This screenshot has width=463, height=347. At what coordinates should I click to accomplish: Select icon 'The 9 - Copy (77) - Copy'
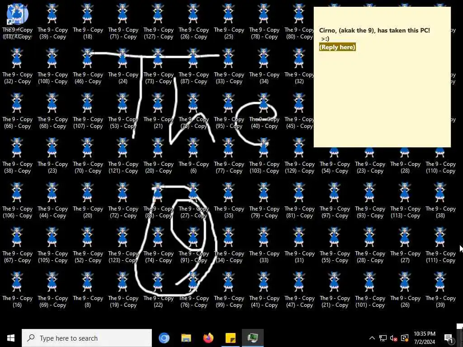(x=229, y=156)
